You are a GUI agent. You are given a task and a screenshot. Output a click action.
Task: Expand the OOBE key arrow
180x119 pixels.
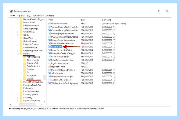(x=18, y=35)
